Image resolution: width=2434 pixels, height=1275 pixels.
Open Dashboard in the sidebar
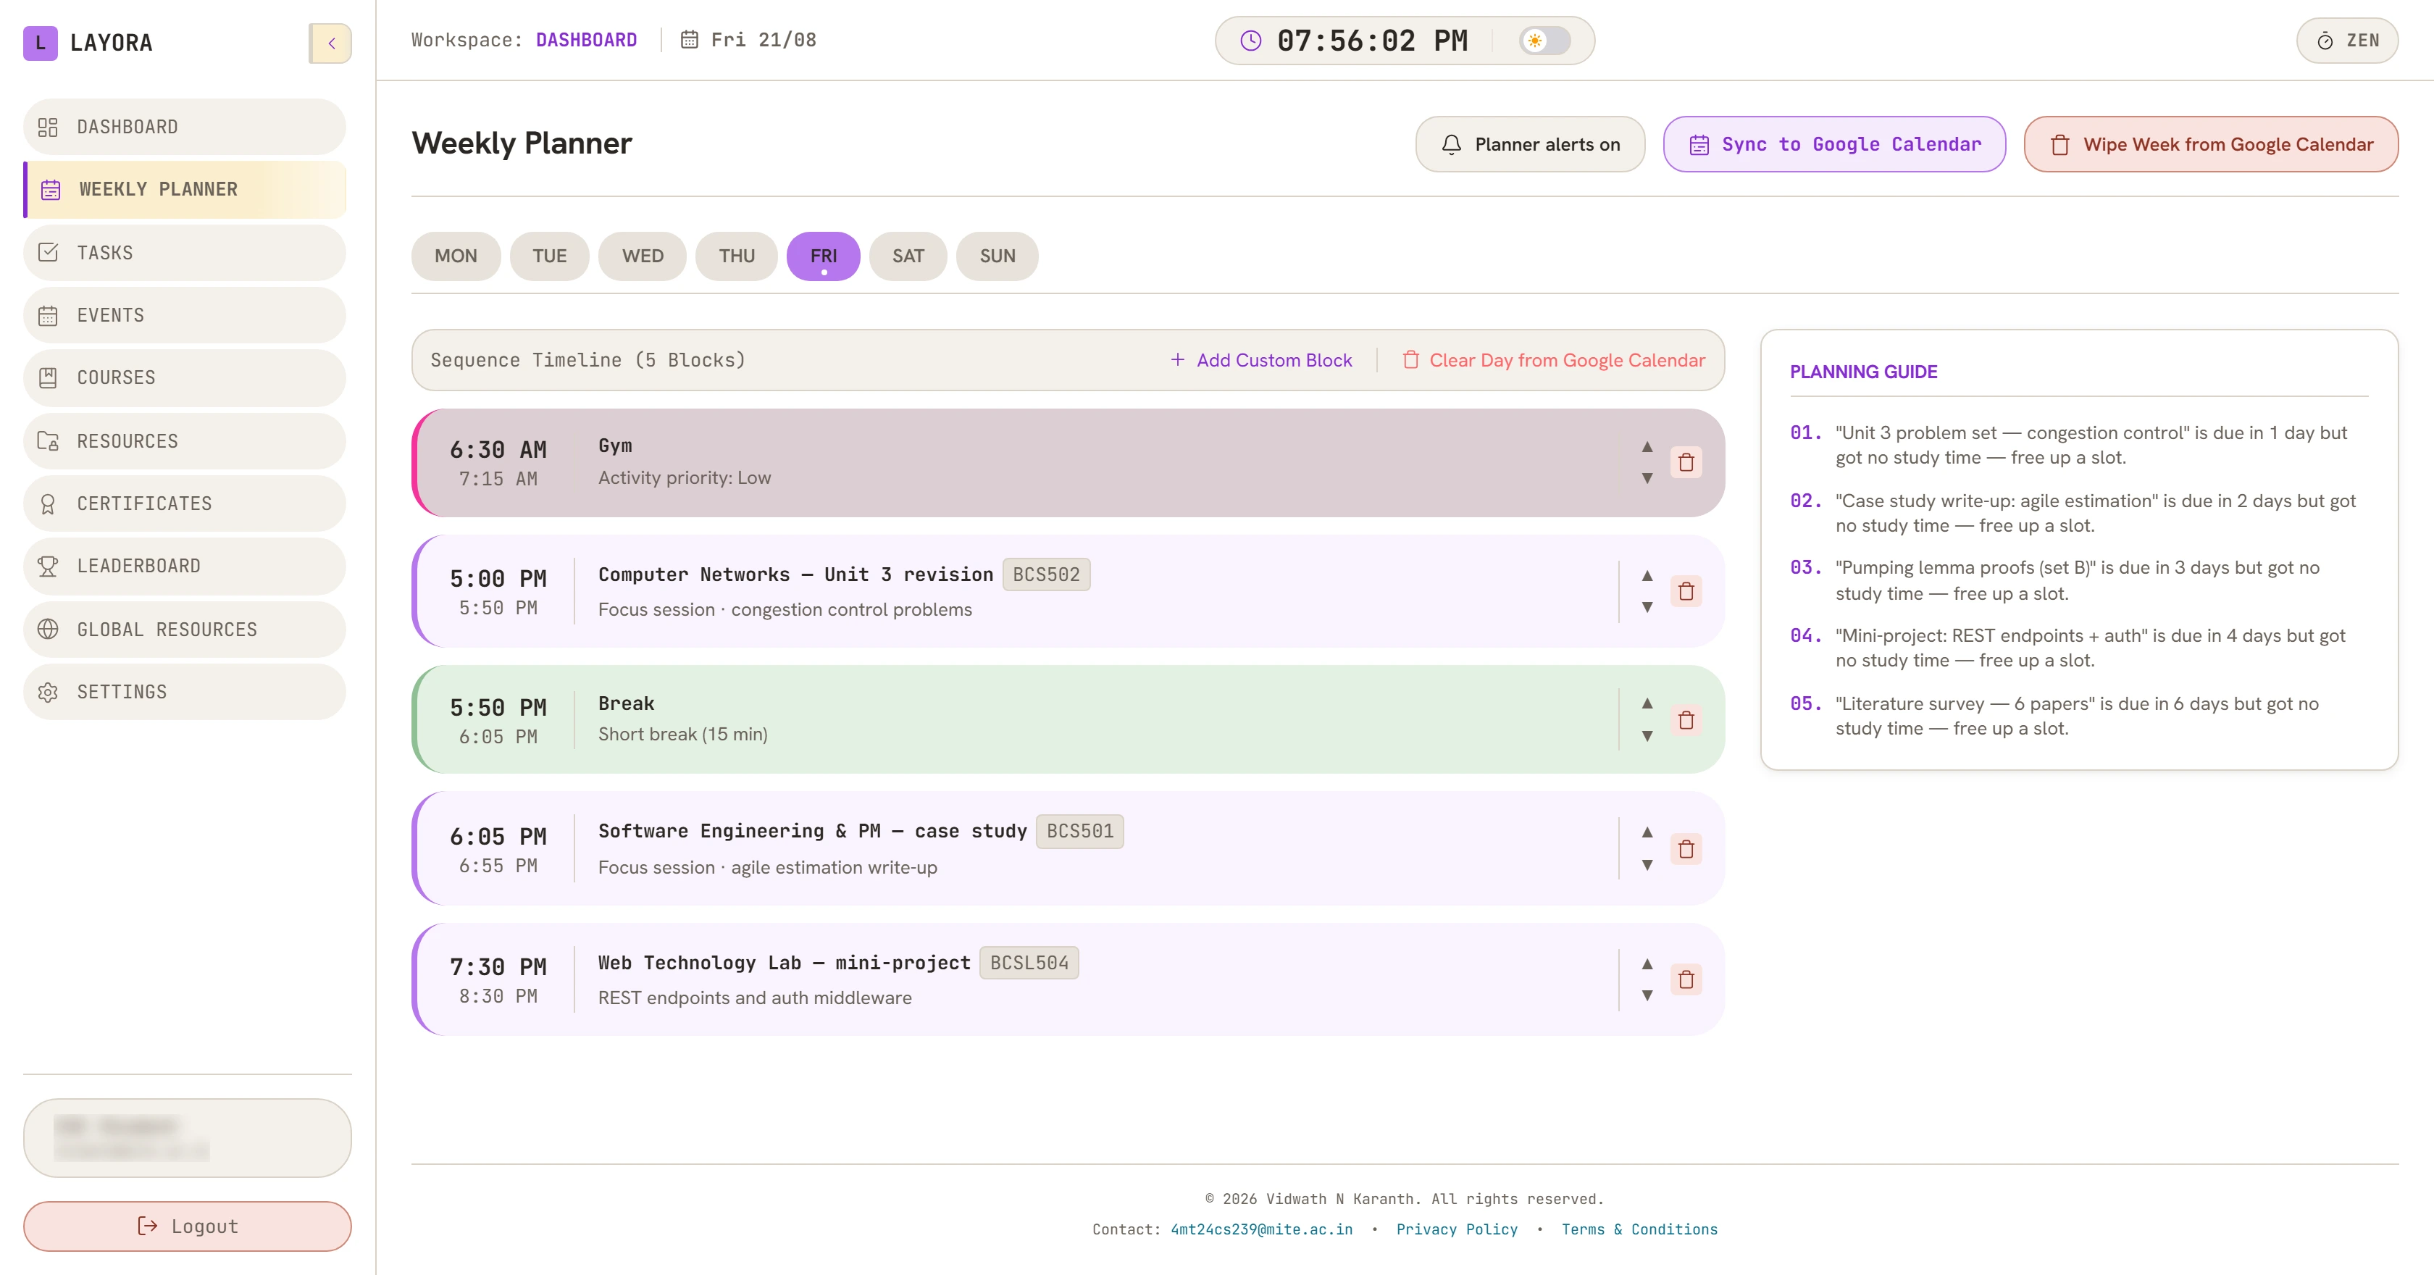coord(185,127)
